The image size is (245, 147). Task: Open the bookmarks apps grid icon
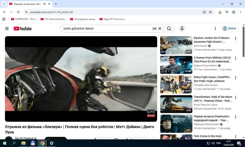pyautogui.click(x=4, y=19)
